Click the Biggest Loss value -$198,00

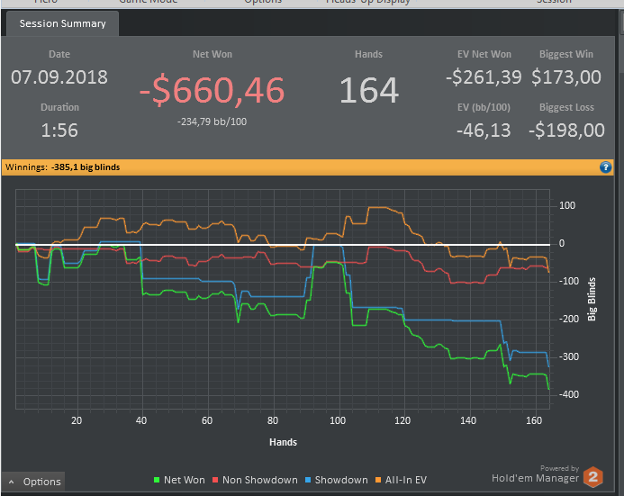point(566,131)
